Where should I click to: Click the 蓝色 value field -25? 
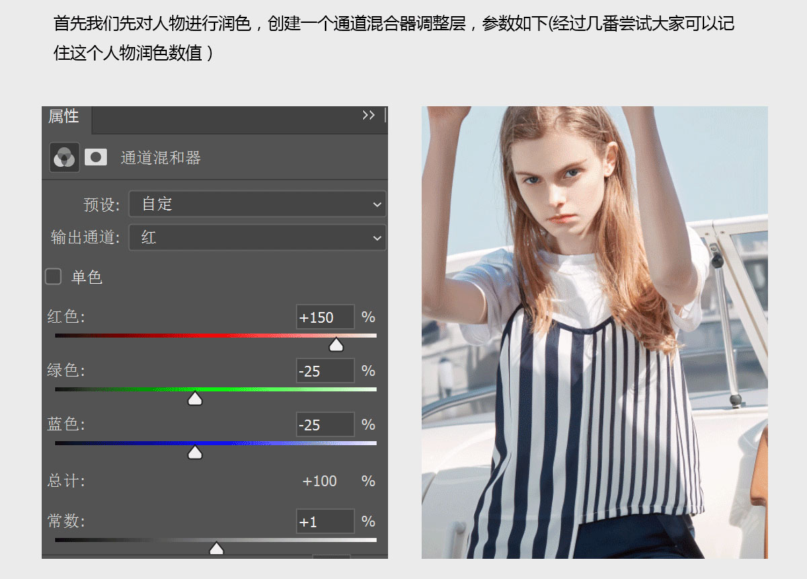(x=325, y=424)
